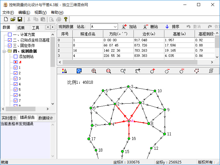The height and width of the screenshot is (165, 220).
Task: Click the red polygon network icon
Action: click(x=196, y=71)
